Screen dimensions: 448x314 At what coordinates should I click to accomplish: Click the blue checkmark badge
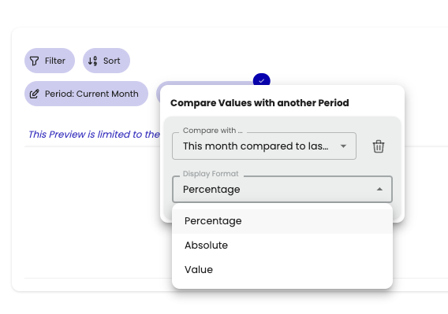pyautogui.click(x=261, y=81)
